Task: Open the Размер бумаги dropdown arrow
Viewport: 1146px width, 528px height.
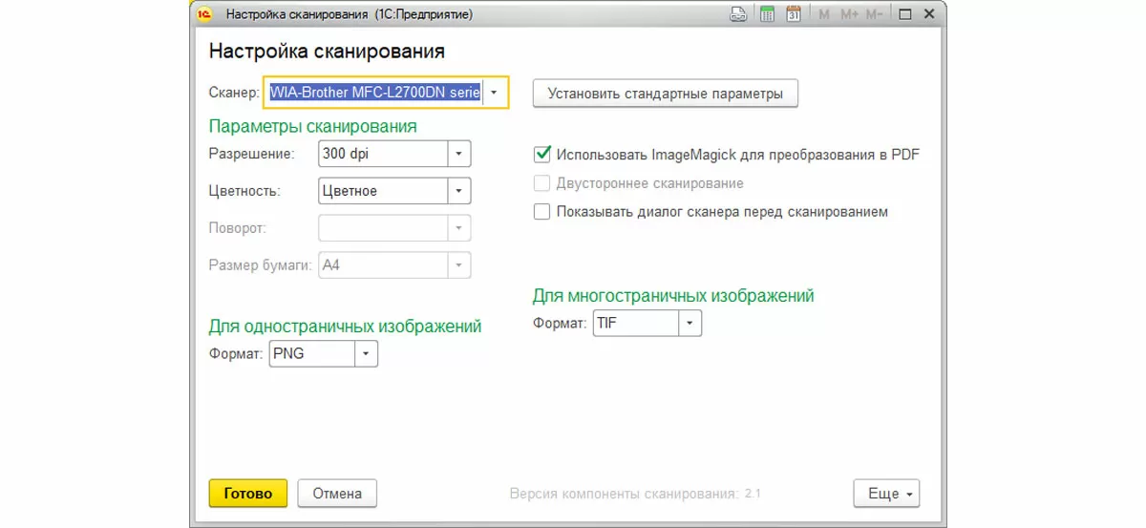Action: click(459, 265)
